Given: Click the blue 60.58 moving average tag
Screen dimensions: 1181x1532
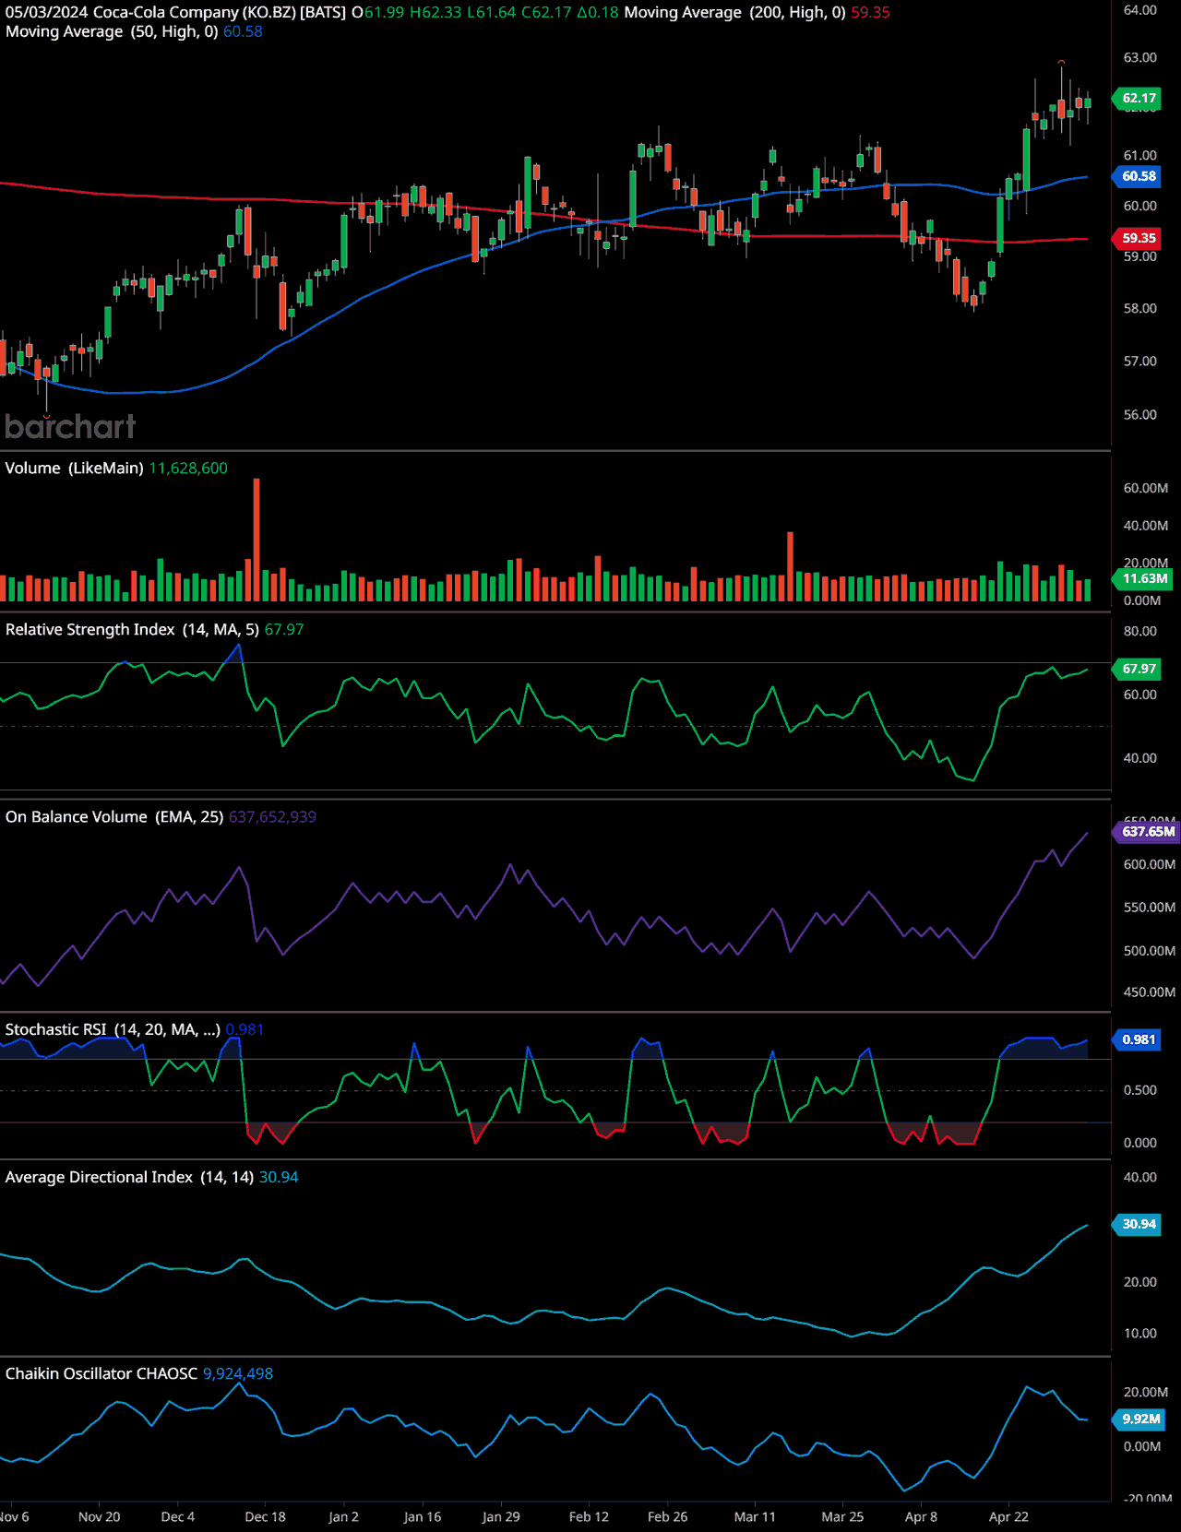Looking at the screenshot, I should click(1139, 176).
